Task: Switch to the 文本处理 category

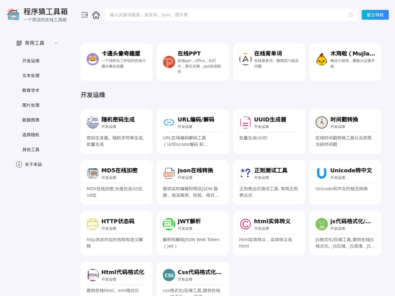Action: pyautogui.click(x=31, y=76)
